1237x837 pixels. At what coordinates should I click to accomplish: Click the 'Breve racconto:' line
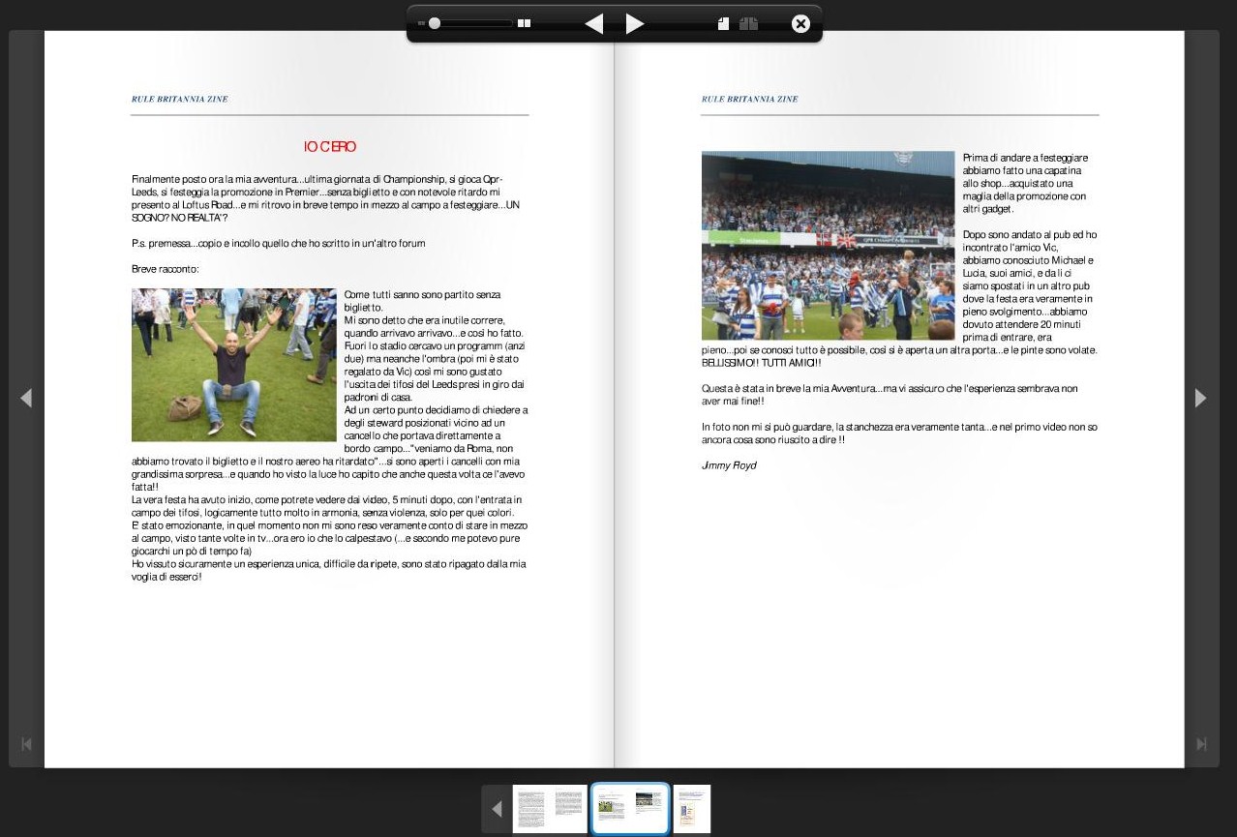pyautogui.click(x=166, y=269)
